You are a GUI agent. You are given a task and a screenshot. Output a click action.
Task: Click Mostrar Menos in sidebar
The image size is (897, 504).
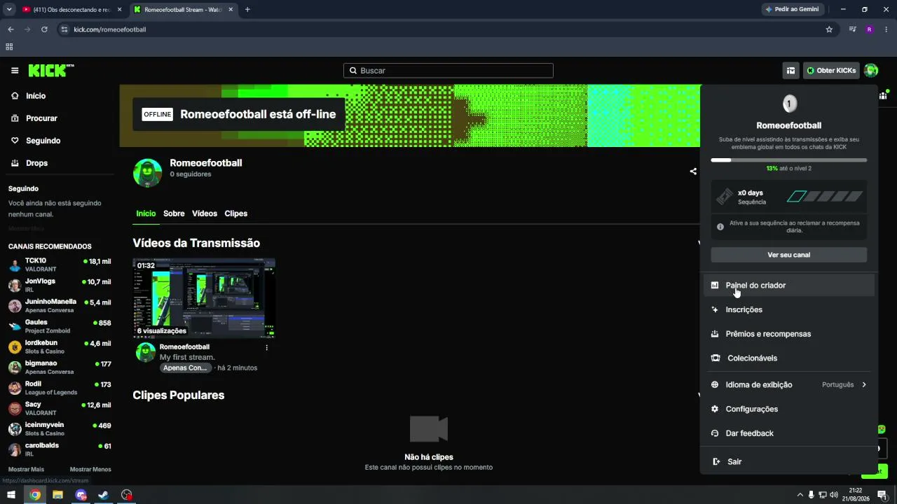(x=90, y=469)
